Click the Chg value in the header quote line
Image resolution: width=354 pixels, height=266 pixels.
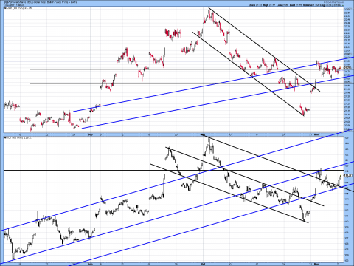333,5
